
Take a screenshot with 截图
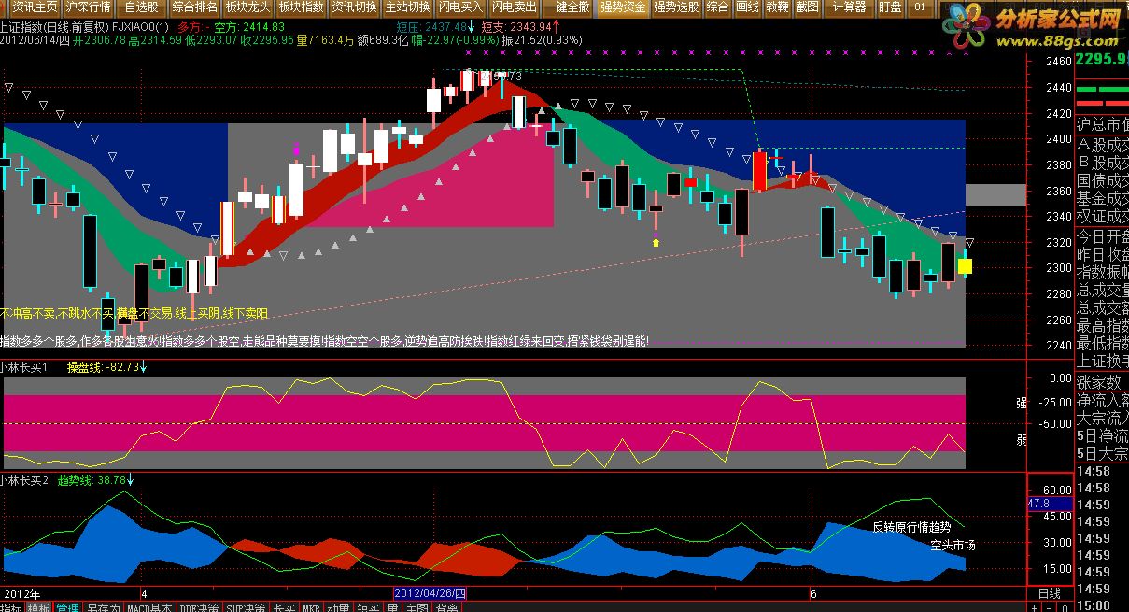tap(807, 7)
